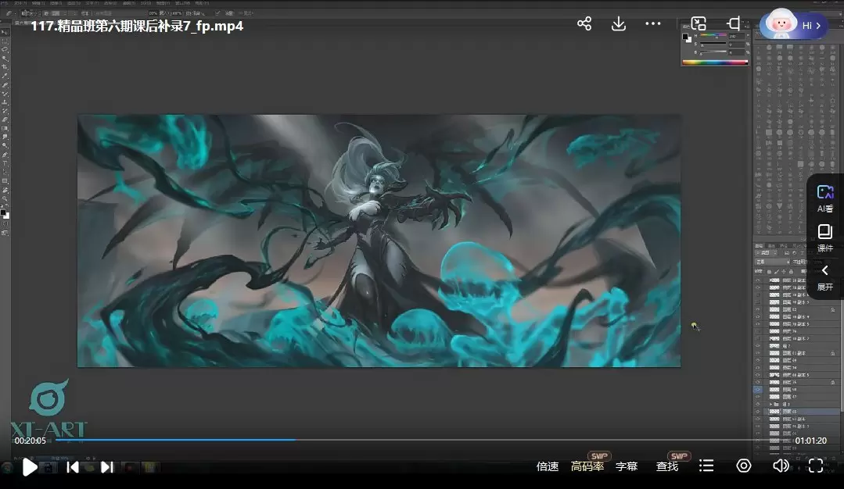Enter fullscreen mode
Viewport: 844px width, 489px height.
tap(816, 466)
